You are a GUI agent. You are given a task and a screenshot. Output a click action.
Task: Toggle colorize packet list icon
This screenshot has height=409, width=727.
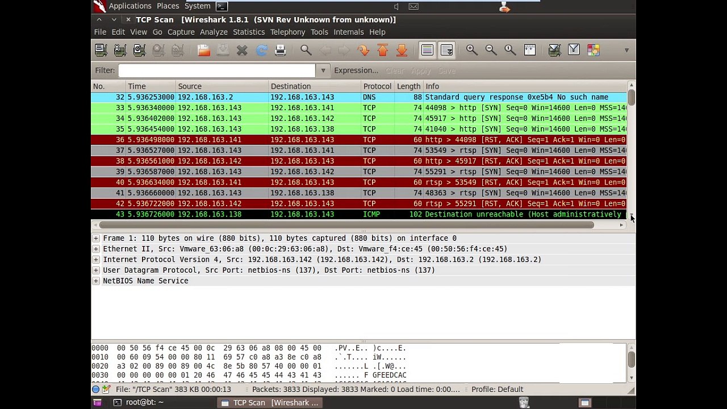[427, 50]
